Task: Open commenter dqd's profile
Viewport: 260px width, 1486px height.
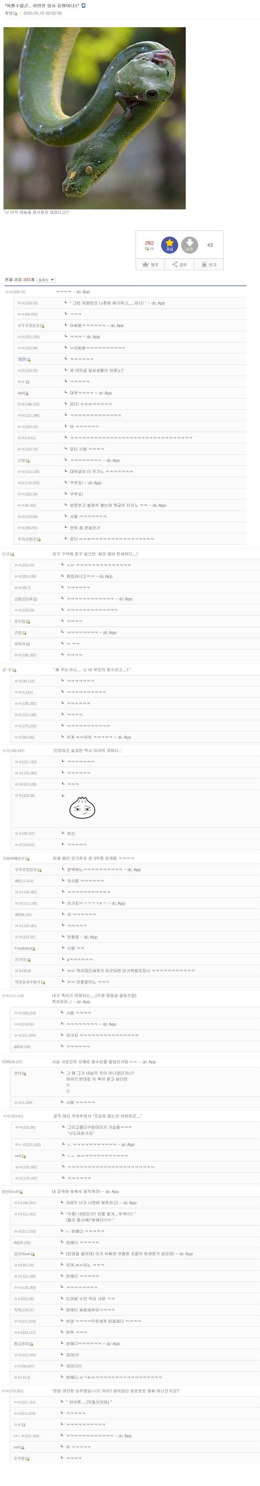Action: point(20,393)
